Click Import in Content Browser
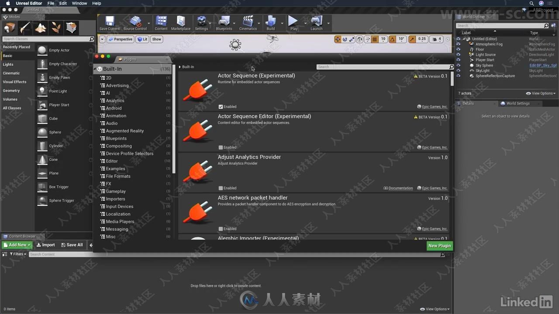Screen dimensions: 559x314 (x=45, y=245)
